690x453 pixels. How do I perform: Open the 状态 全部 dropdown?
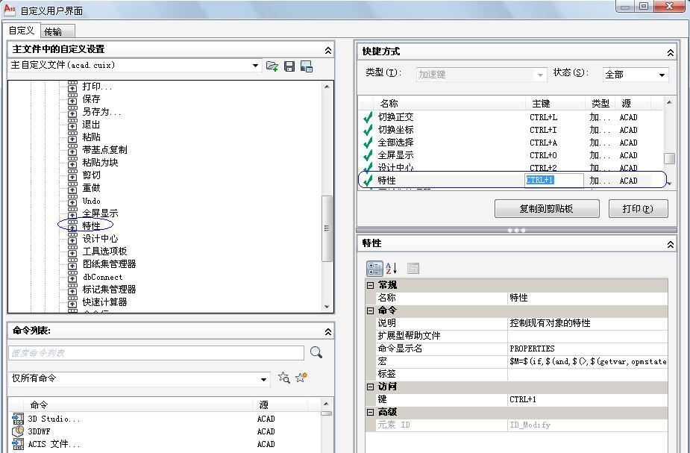pyautogui.click(x=662, y=75)
